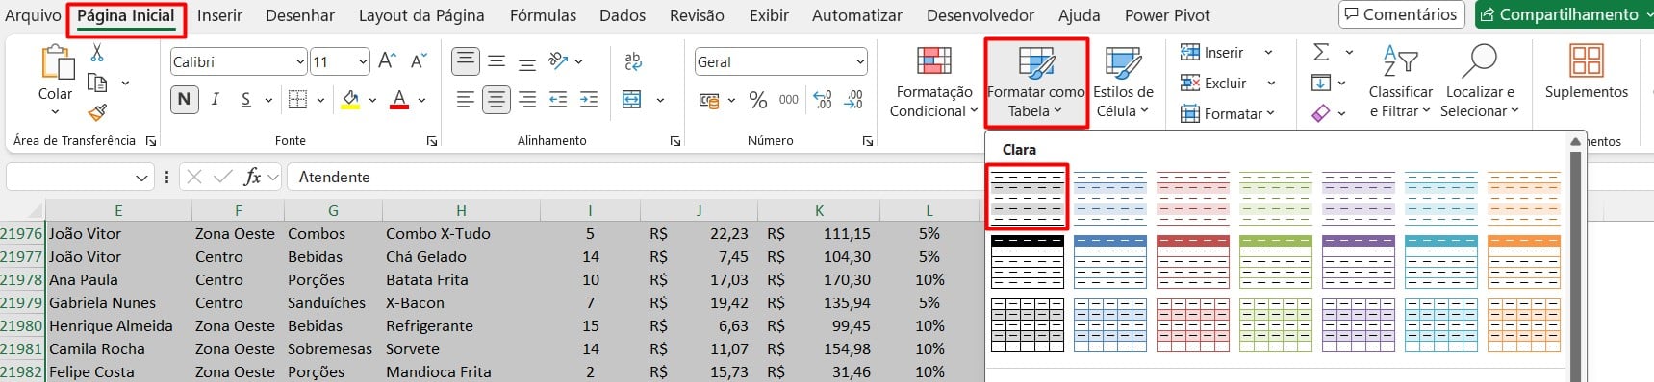Viewport: 1654px width, 382px height.
Task: Open Estilos de Célula gallery
Action: (1123, 83)
